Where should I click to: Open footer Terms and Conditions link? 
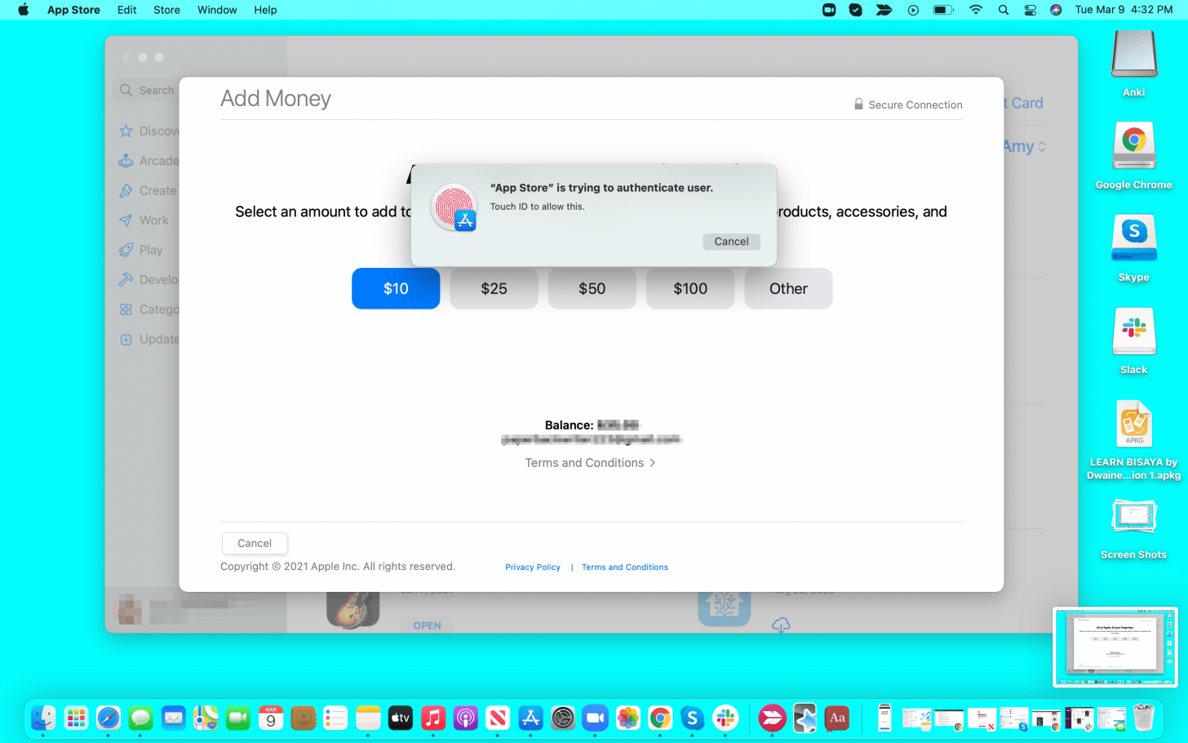[x=624, y=567]
